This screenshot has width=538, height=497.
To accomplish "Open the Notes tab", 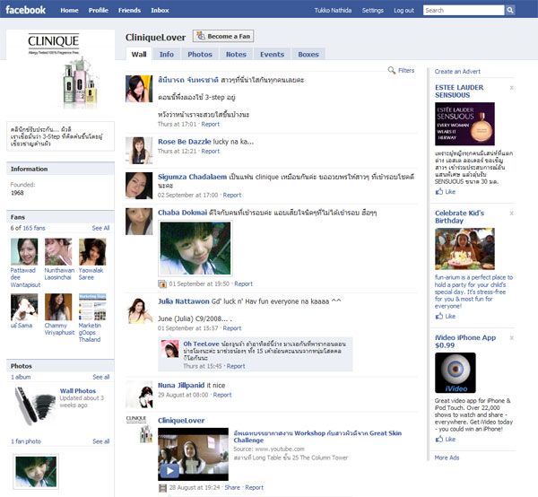I will click(236, 54).
